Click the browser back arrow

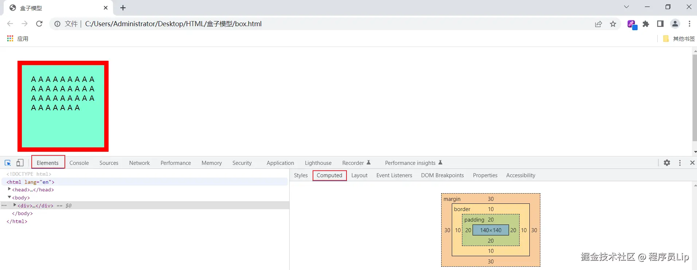coord(10,24)
